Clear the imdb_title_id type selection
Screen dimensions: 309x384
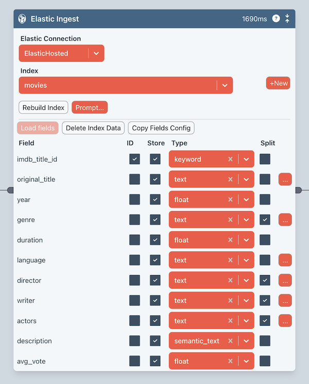tap(231, 159)
